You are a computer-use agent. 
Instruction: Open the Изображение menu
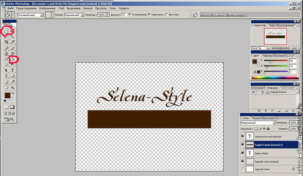47,8
